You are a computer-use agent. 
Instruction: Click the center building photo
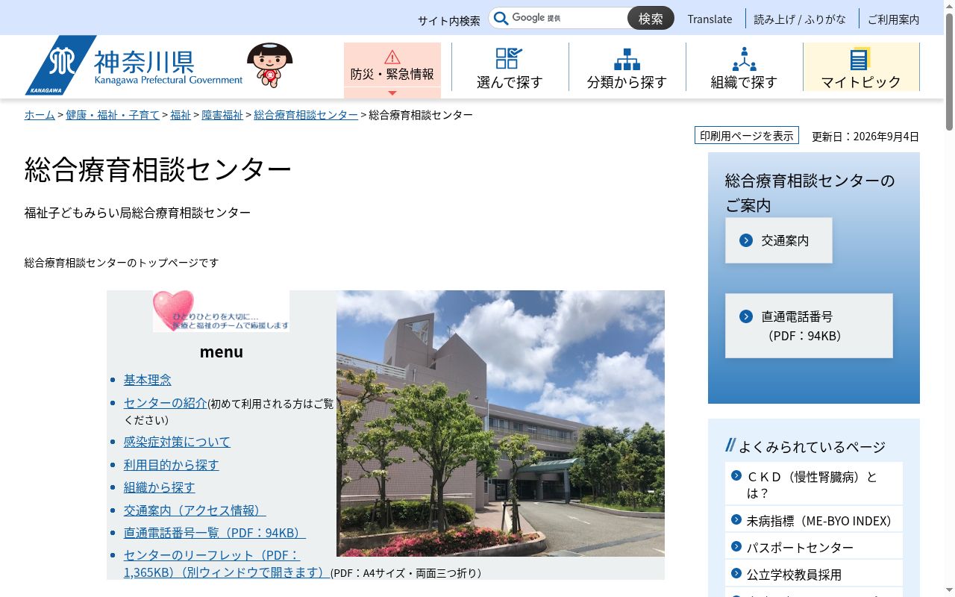point(501,423)
